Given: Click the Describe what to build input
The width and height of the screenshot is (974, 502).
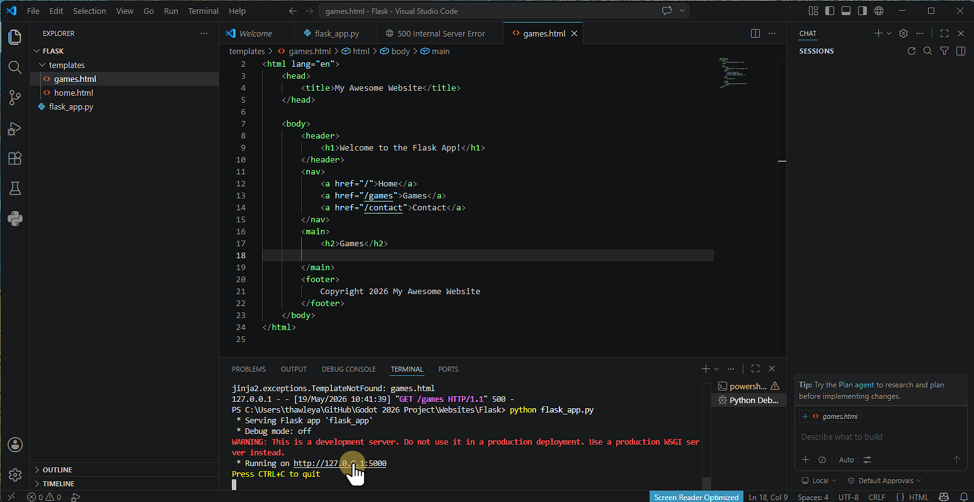Looking at the screenshot, I should click(880, 436).
